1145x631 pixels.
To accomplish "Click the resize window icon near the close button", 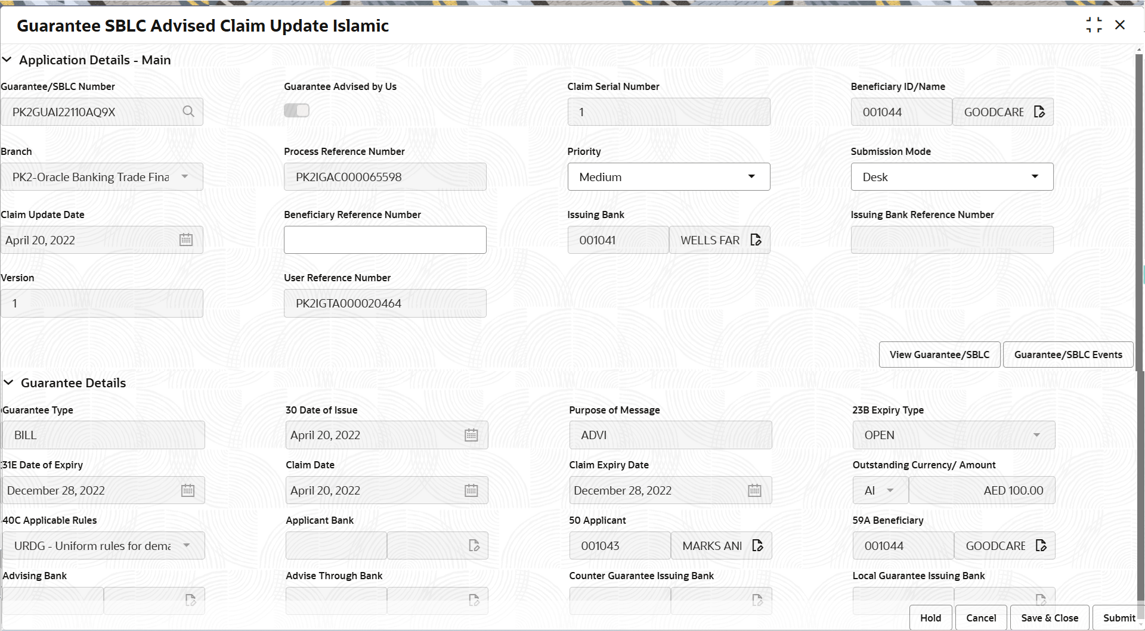I will 1094,25.
